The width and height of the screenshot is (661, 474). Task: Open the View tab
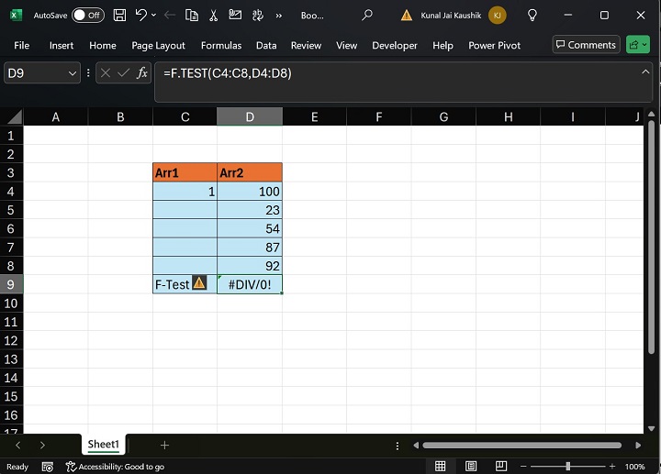tap(346, 46)
